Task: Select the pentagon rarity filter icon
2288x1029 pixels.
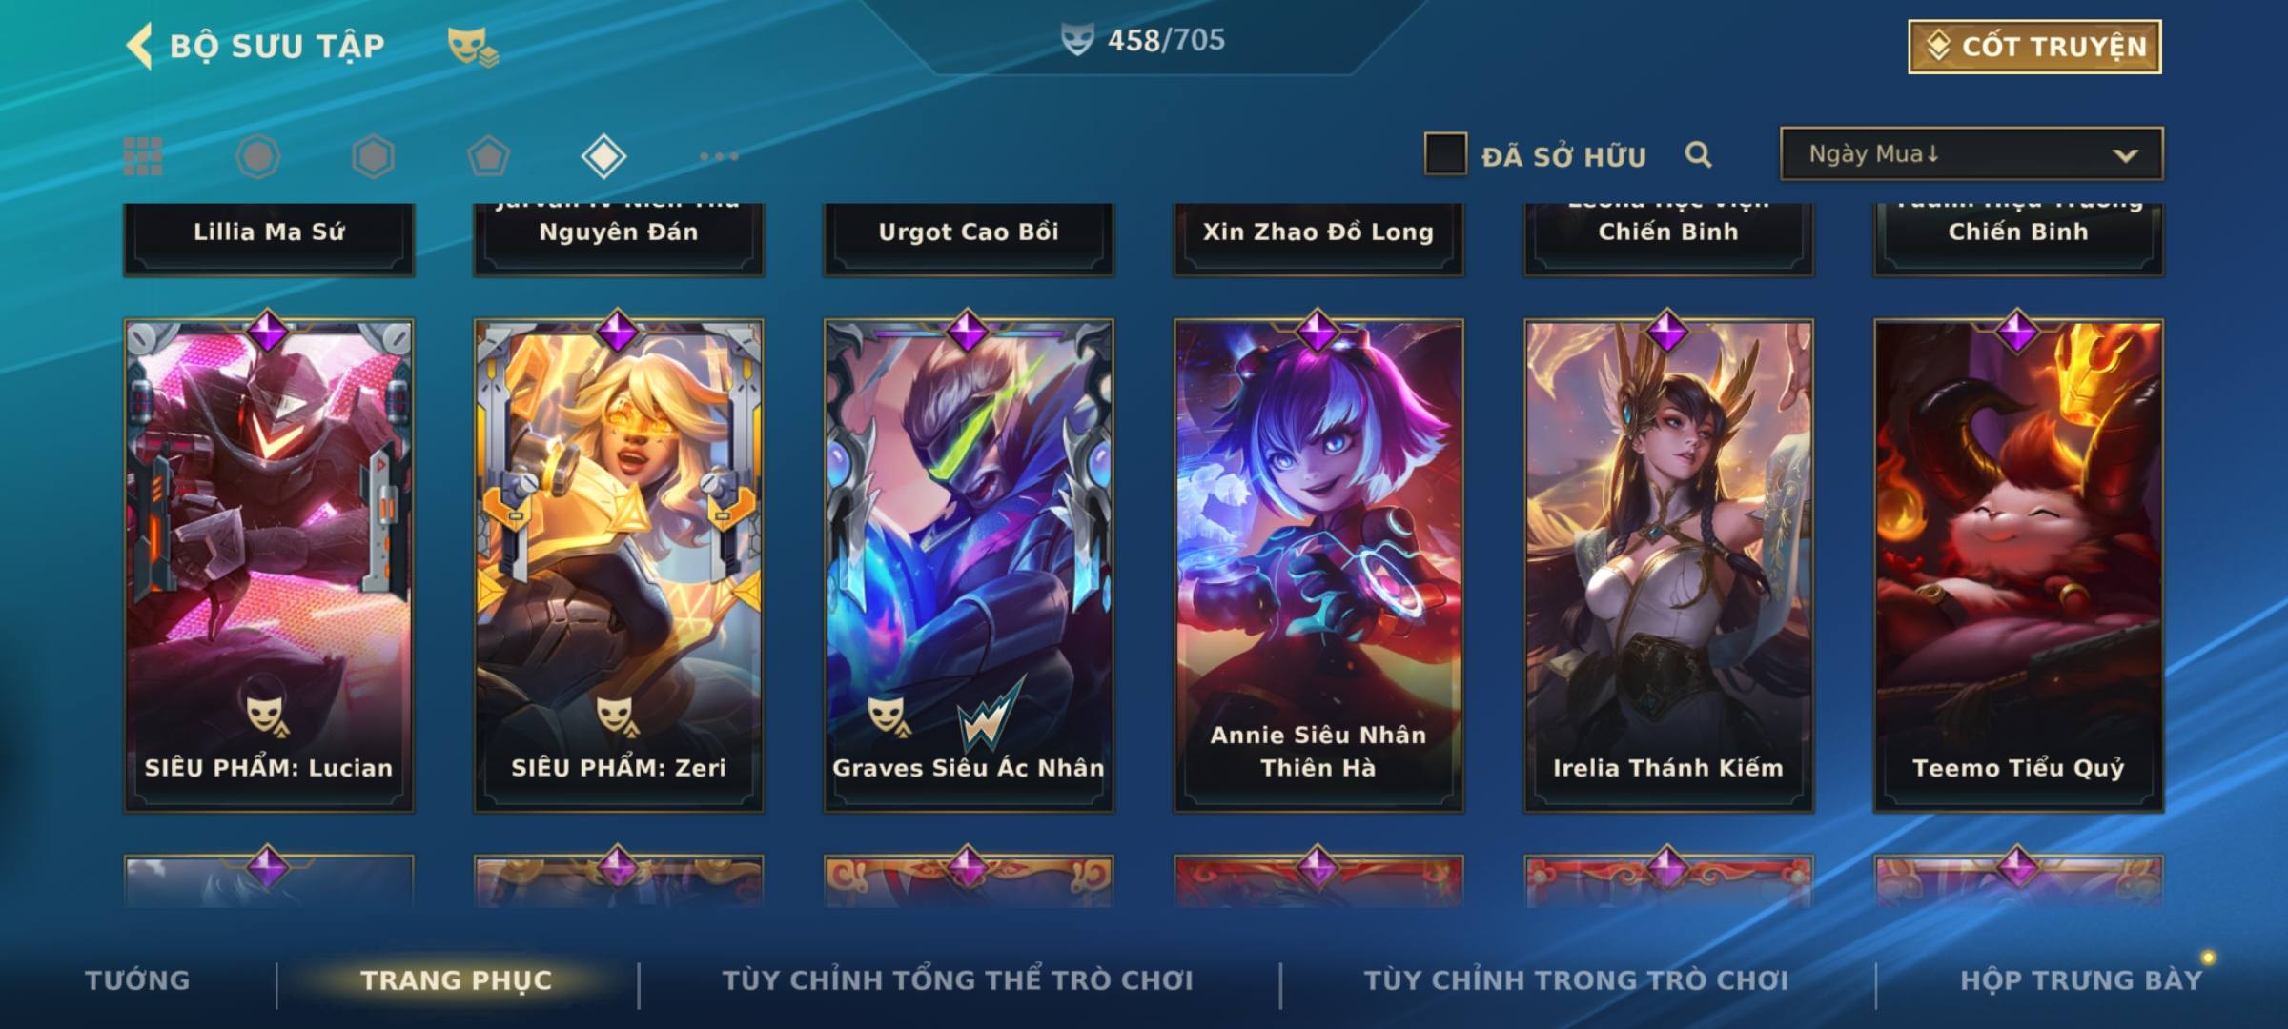Action: tap(488, 156)
